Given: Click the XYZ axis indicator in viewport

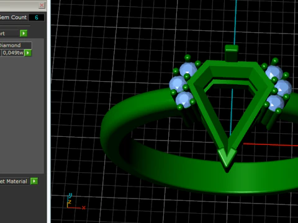Looking at the screenshot, I should [76, 202].
